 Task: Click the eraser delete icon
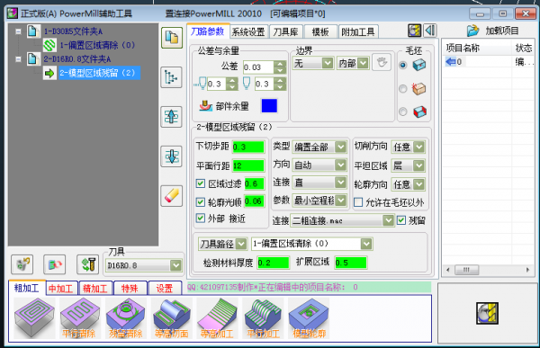[172, 196]
